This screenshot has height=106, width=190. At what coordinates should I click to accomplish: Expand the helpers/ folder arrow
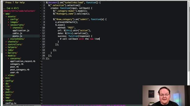[x=6, y=47]
